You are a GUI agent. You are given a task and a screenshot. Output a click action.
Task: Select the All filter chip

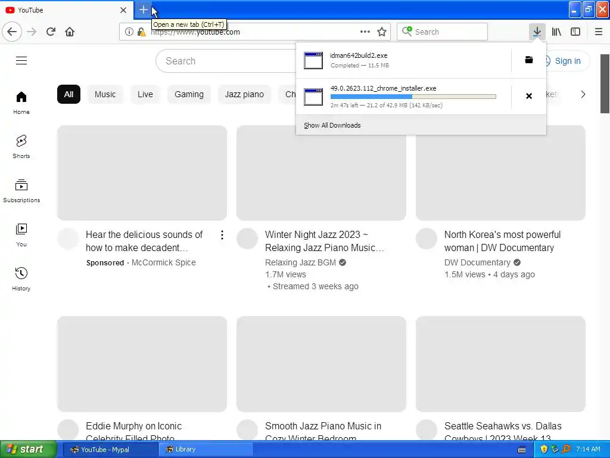tap(69, 94)
